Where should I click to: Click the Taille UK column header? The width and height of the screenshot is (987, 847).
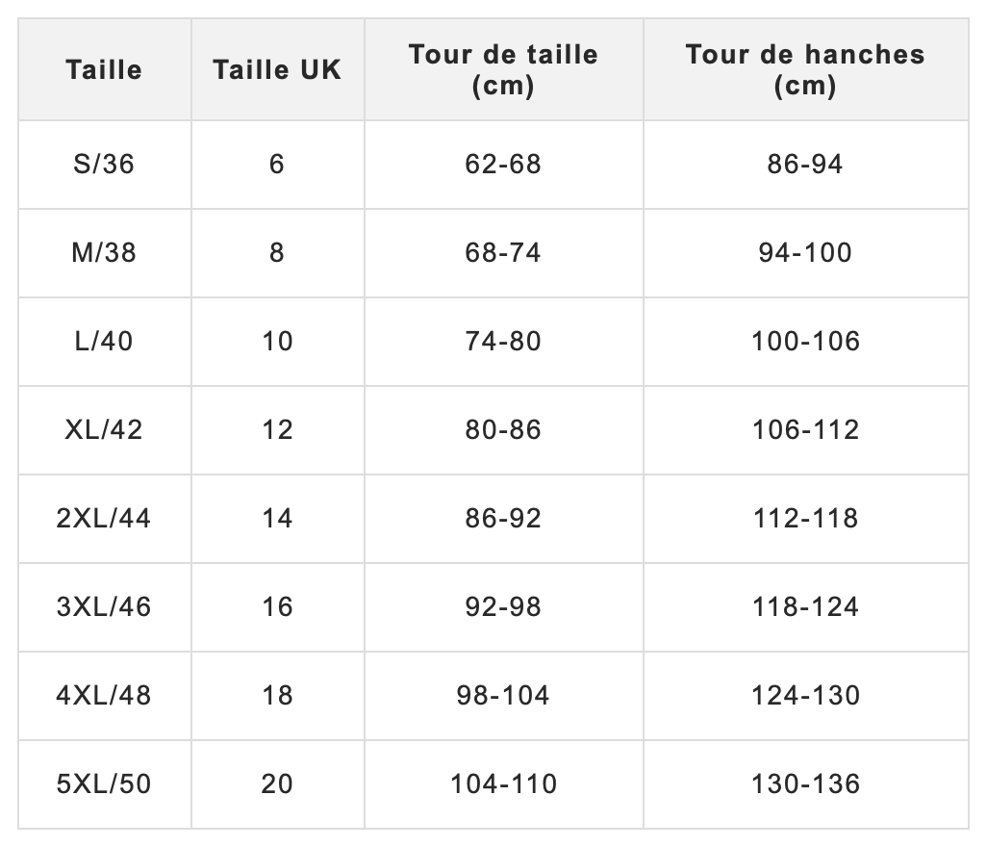point(278,69)
